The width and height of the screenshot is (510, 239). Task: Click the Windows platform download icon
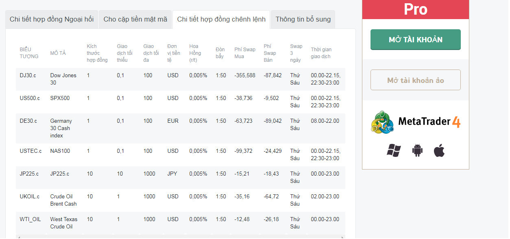[x=394, y=150]
